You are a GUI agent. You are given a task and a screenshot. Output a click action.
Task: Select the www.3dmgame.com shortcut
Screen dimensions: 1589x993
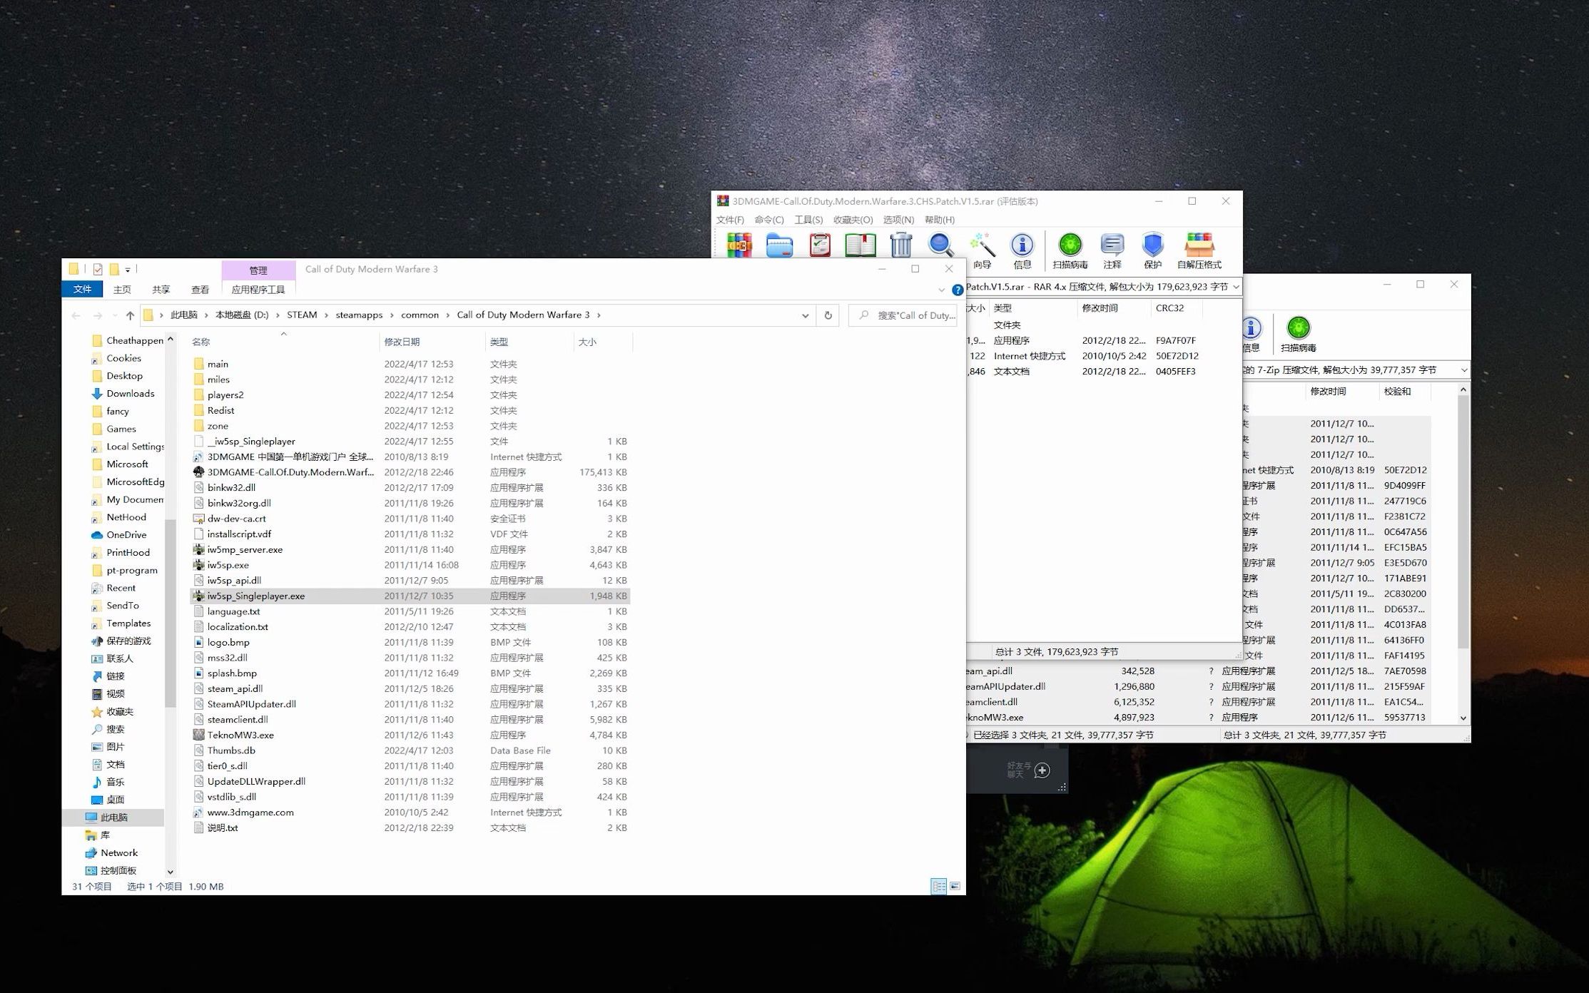click(410, 812)
